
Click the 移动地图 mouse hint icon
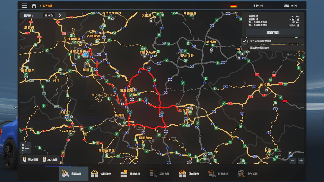[x=25, y=160]
